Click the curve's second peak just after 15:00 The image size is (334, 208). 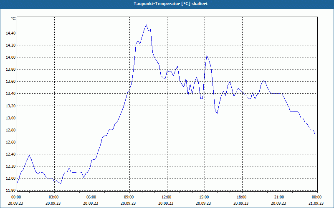click(207, 55)
